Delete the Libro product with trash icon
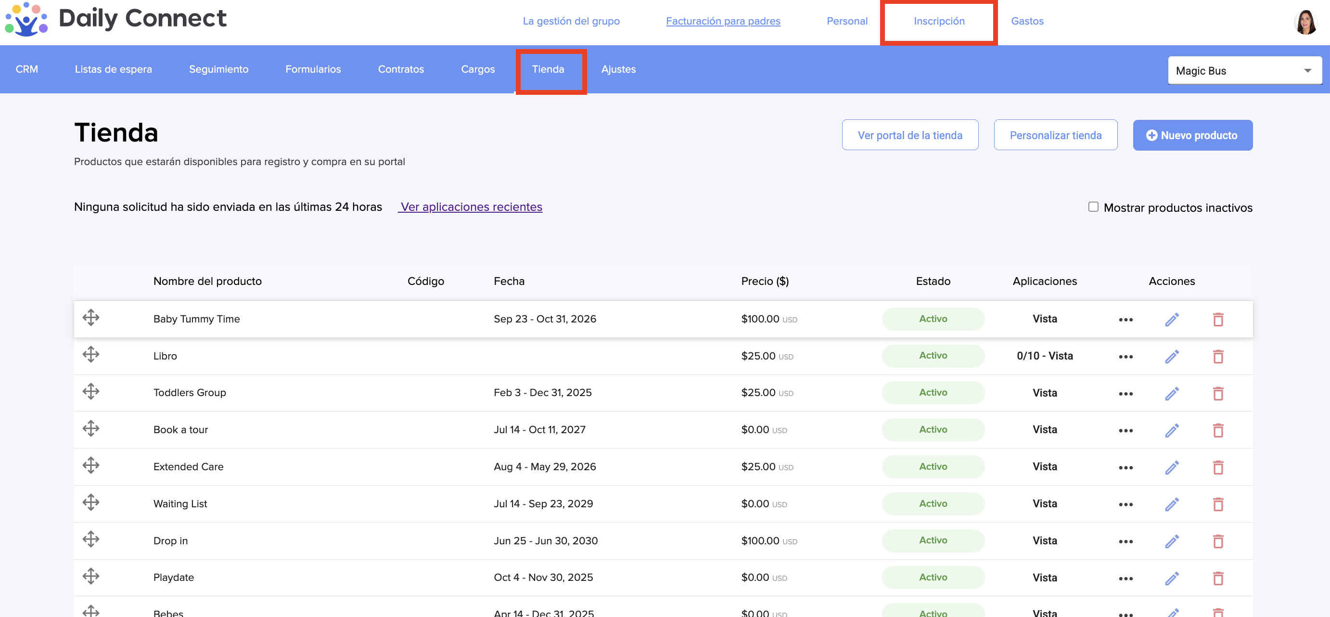Screen dimensions: 1330x617 1218,356
